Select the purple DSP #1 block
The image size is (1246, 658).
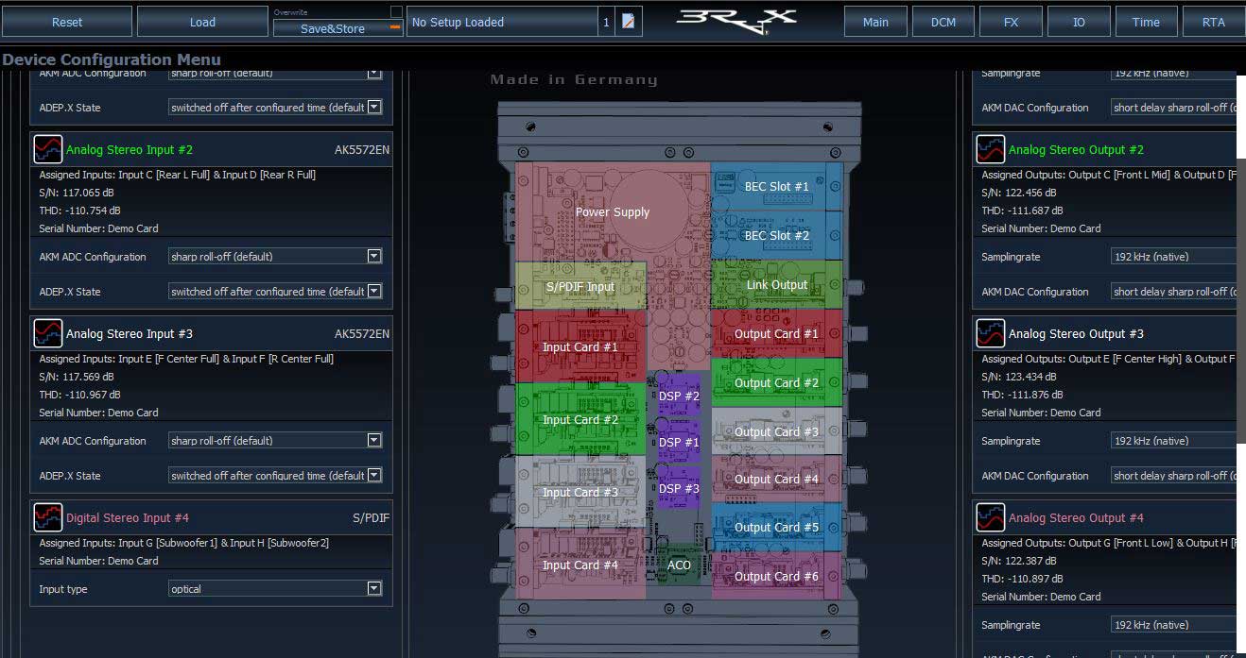coord(679,442)
